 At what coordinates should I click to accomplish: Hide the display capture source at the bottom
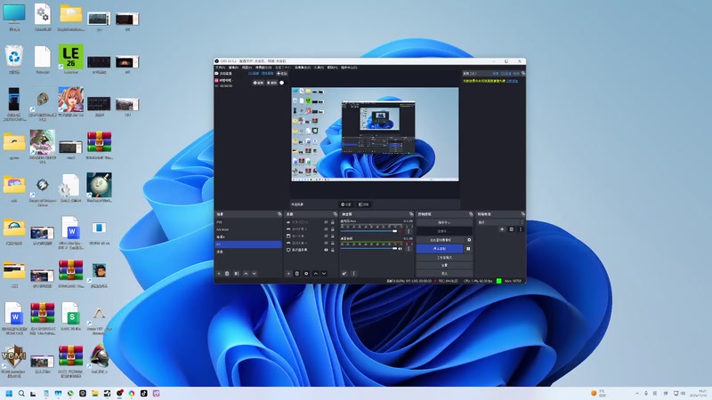[326, 250]
